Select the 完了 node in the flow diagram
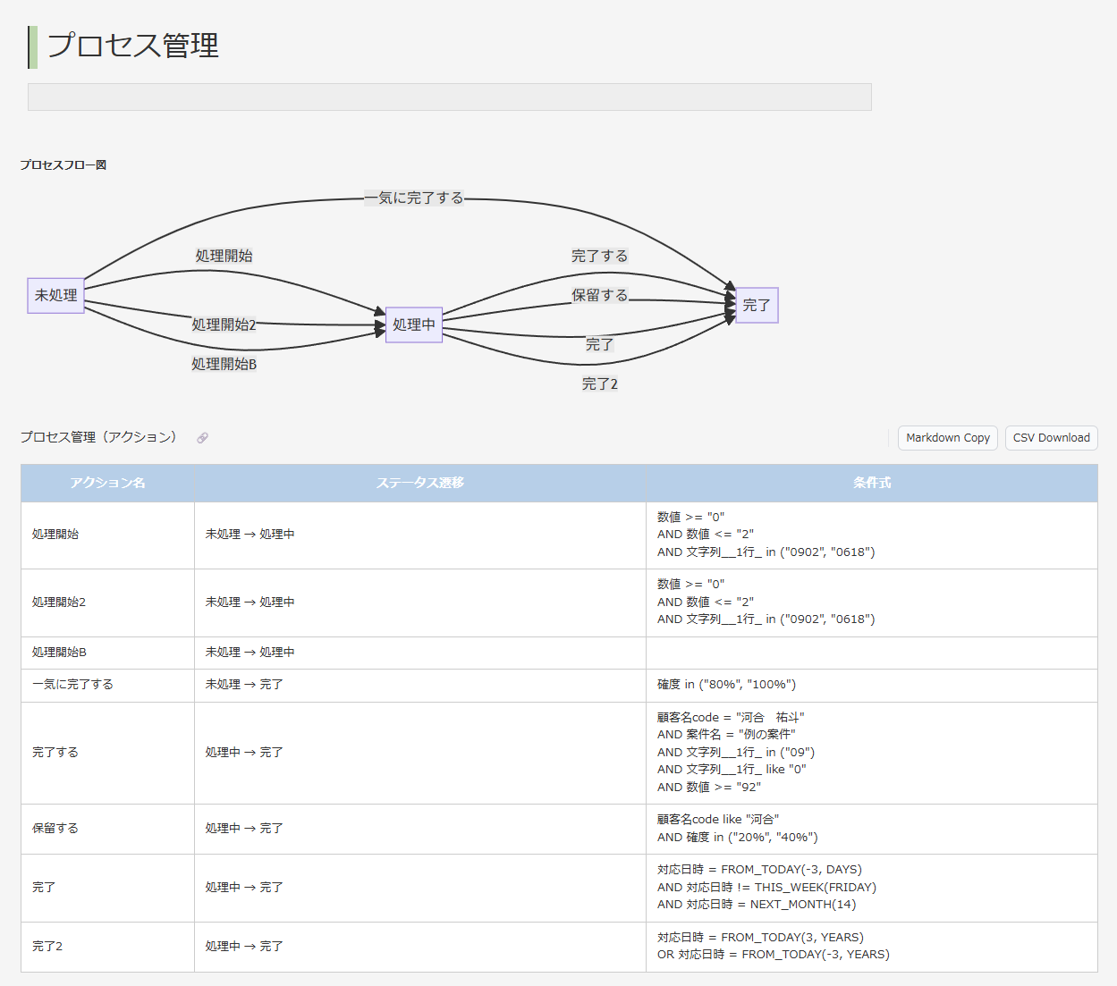Screen dimensions: 1117x986 click(756, 306)
